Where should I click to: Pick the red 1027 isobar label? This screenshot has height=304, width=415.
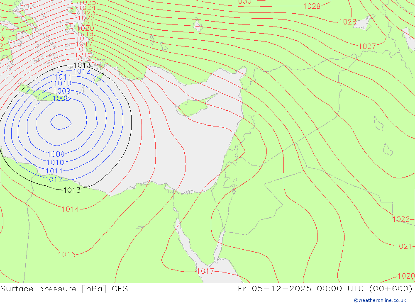click(x=367, y=46)
